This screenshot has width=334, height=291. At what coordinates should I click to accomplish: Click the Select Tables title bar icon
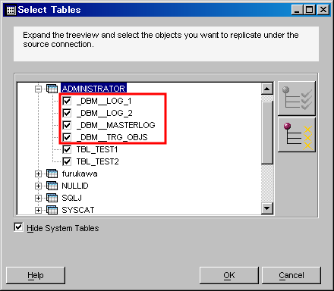pos(11,10)
